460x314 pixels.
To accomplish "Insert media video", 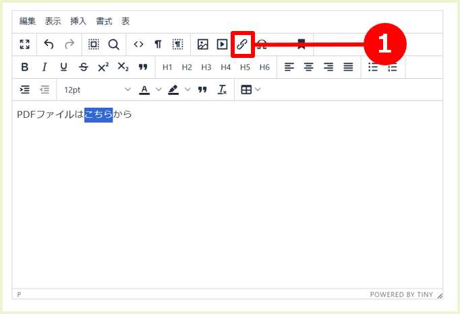I will click(222, 44).
